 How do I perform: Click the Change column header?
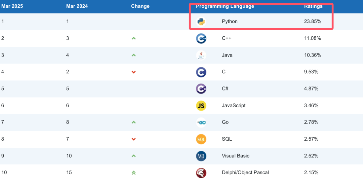[140, 6]
